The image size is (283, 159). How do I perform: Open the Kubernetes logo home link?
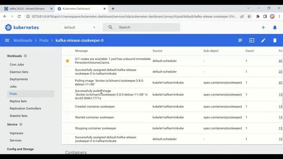coord(22,27)
